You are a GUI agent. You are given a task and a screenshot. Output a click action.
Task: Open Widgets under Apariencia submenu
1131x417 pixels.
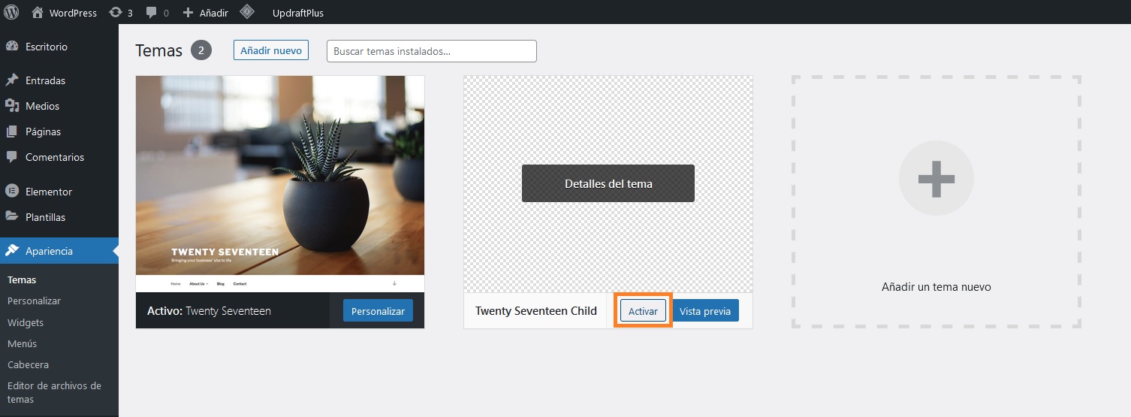tap(26, 322)
